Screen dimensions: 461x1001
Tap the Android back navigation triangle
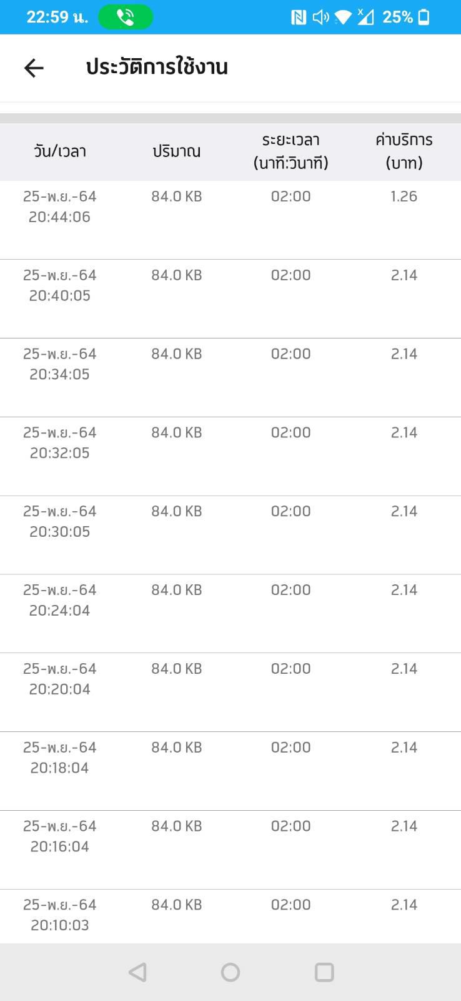(137, 972)
